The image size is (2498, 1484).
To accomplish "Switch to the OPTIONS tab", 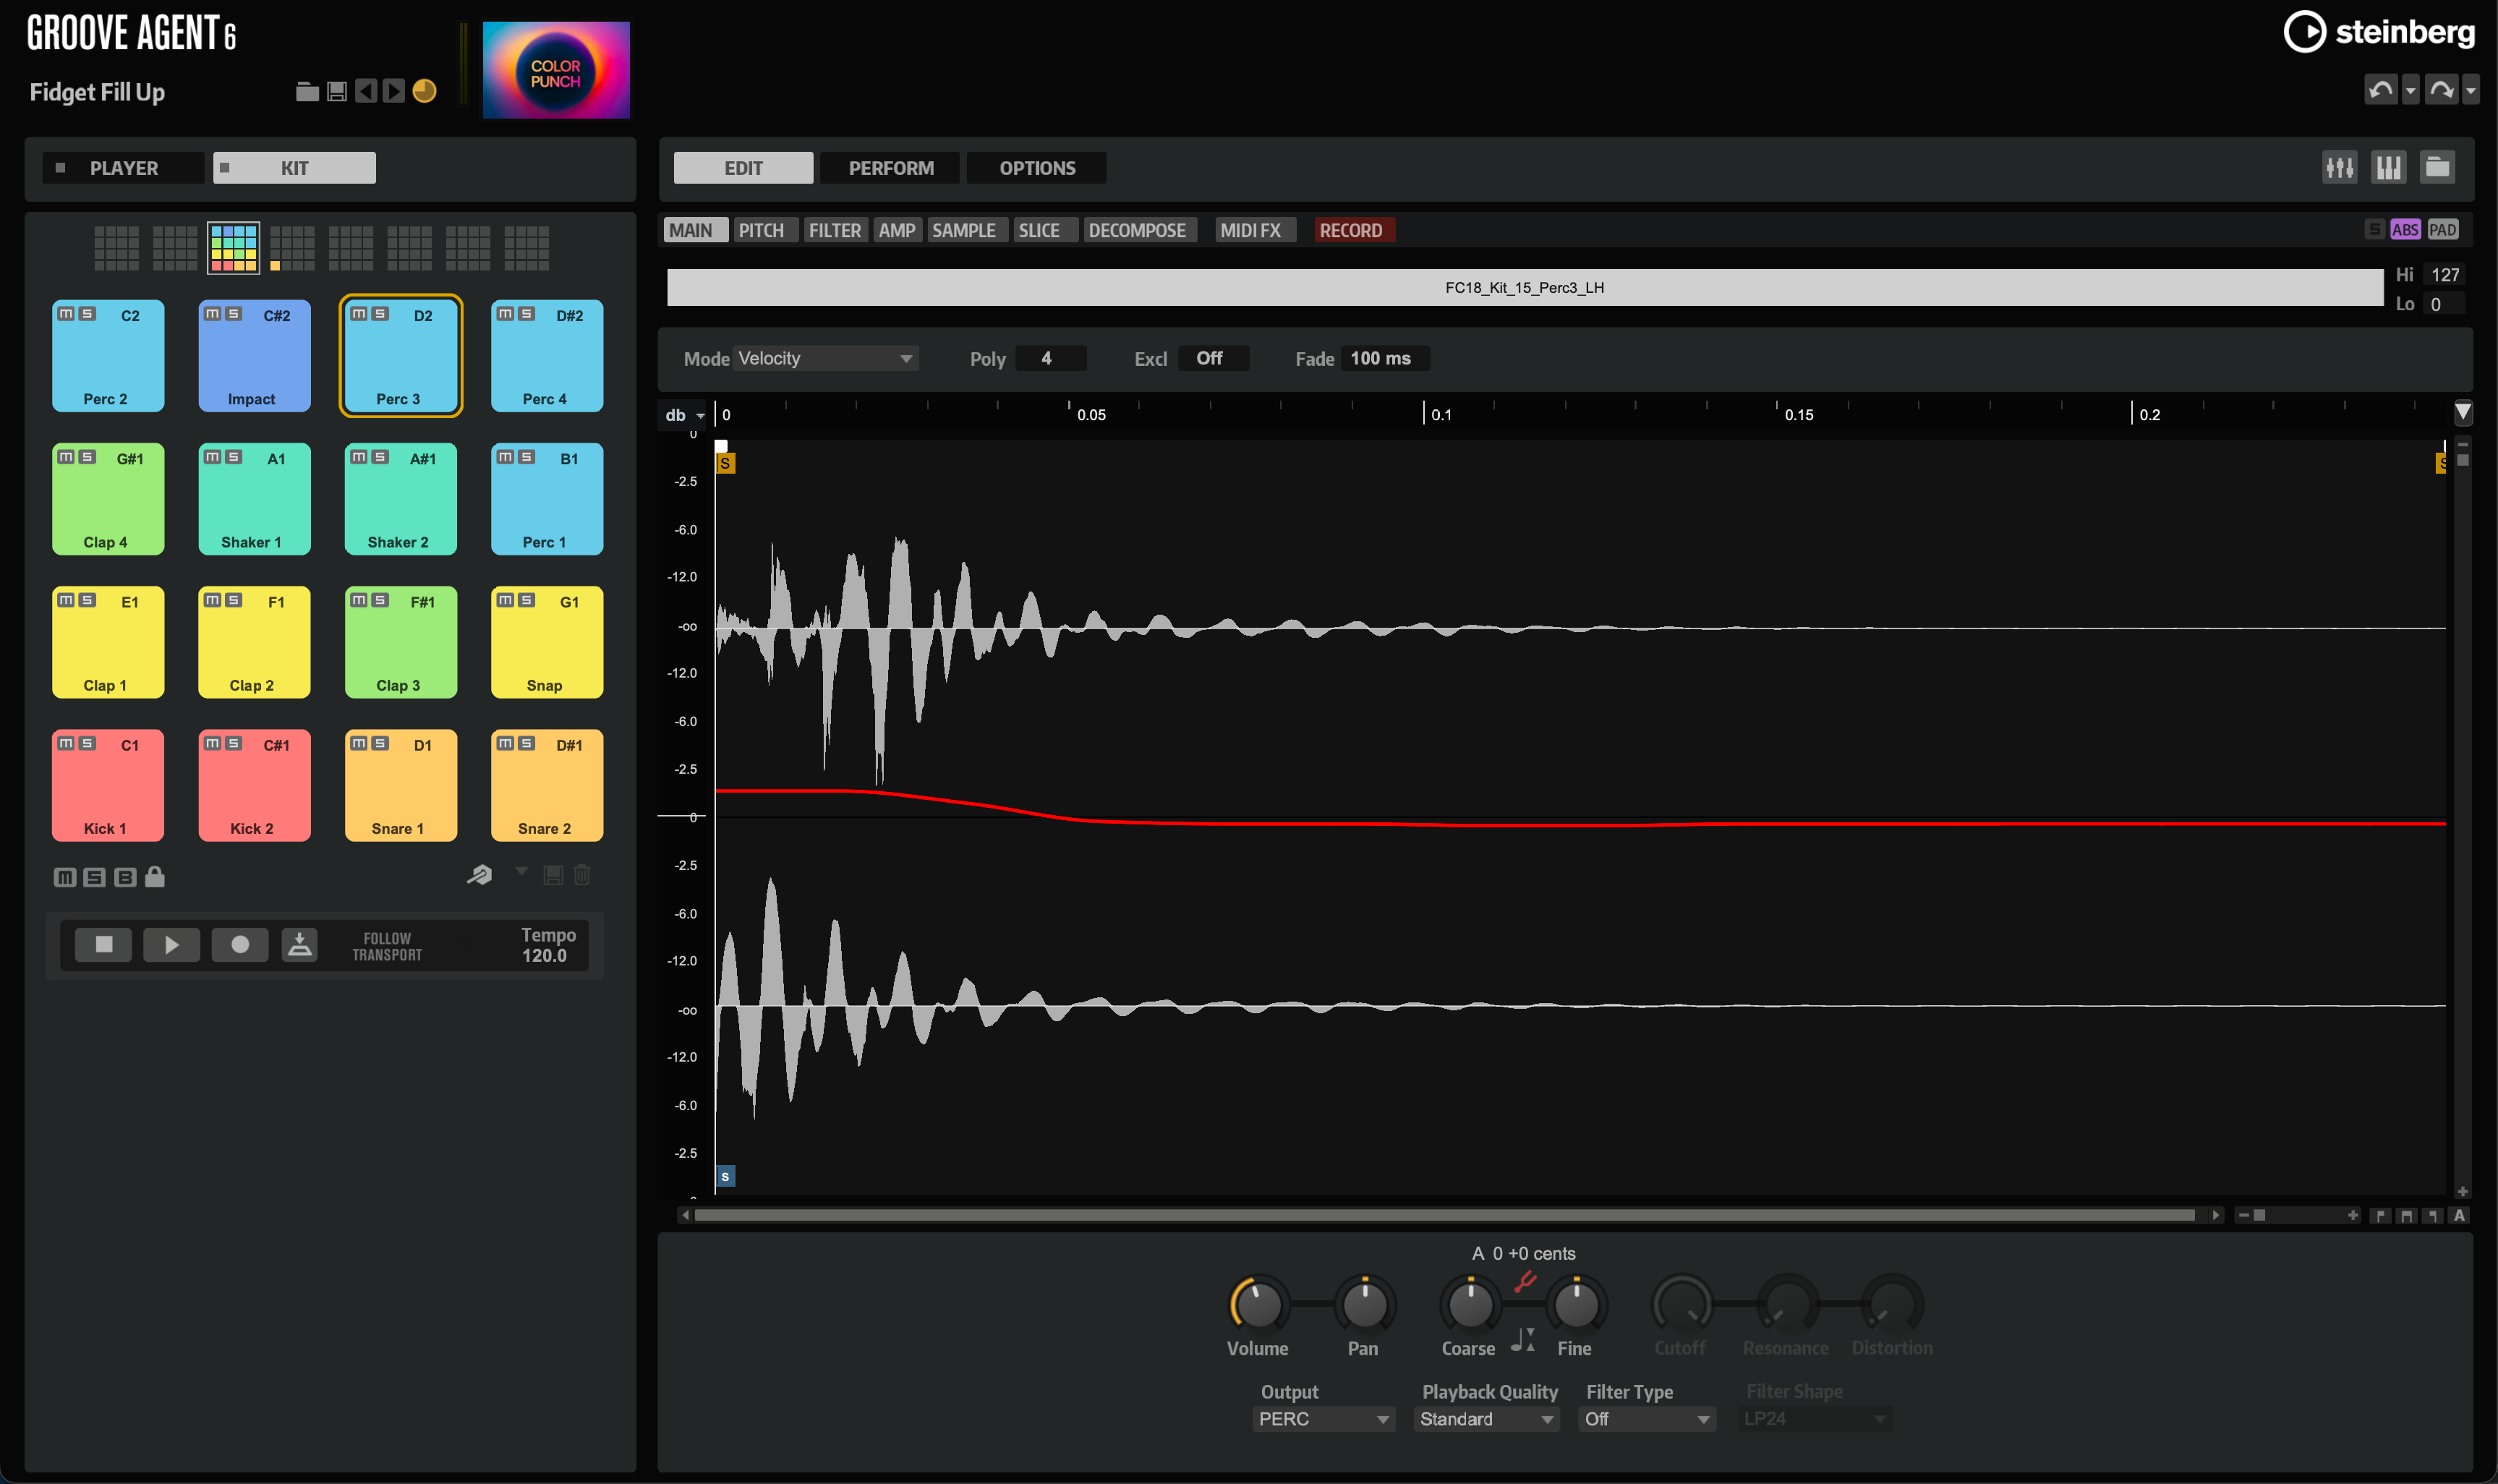I will click(x=1037, y=168).
